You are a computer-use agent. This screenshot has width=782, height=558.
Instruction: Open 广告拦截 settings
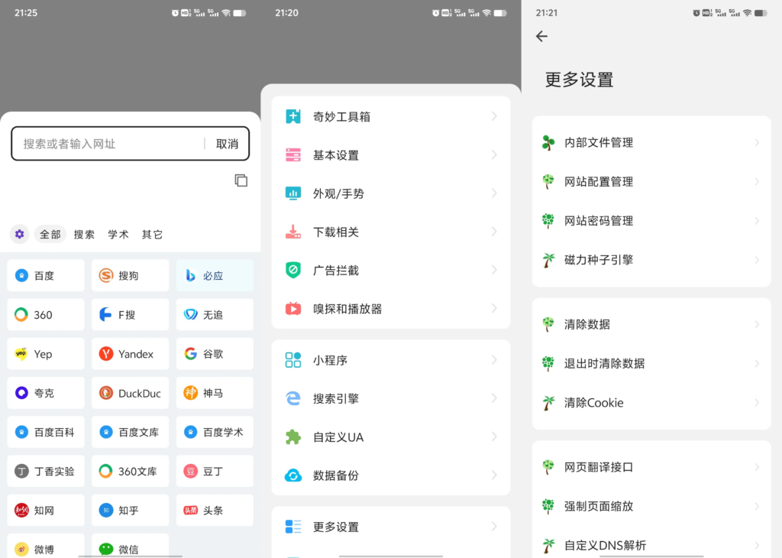tap(391, 270)
